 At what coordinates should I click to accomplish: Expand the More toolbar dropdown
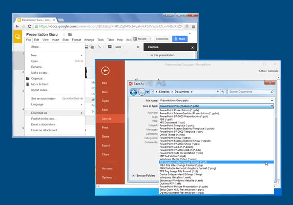point(120,47)
